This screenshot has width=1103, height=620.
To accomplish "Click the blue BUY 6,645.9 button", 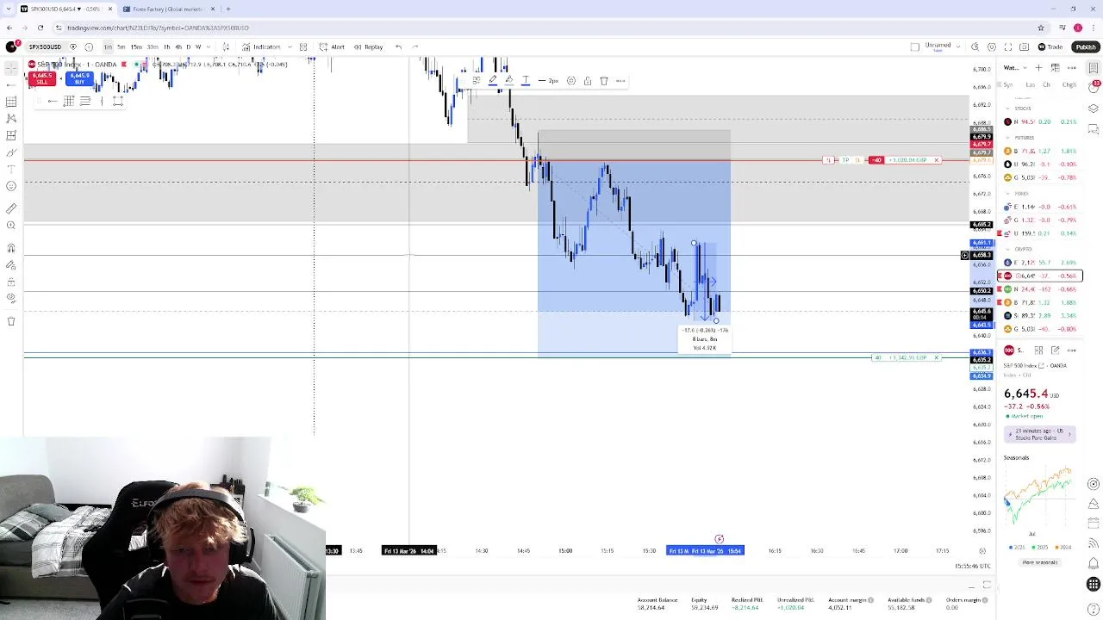I will (79, 78).
